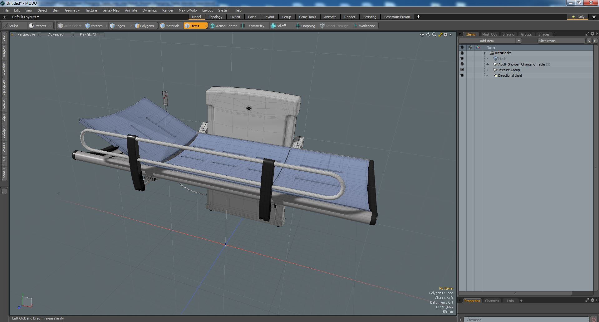The height and width of the screenshot is (322, 599).
Task: Open the Duplicate sidebar tab
Action: [4, 69]
